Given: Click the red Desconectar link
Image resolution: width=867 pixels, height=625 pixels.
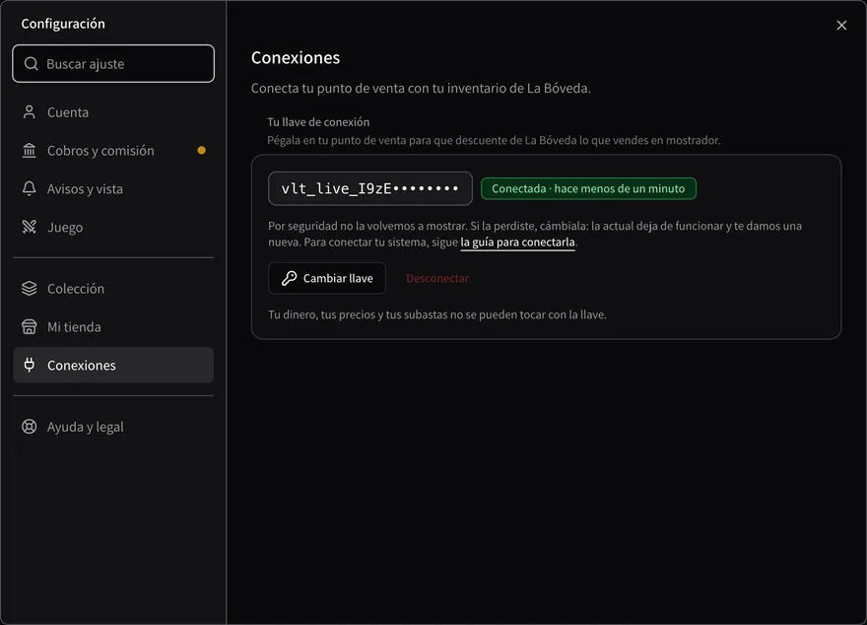Looking at the screenshot, I should pyautogui.click(x=437, y=278).
